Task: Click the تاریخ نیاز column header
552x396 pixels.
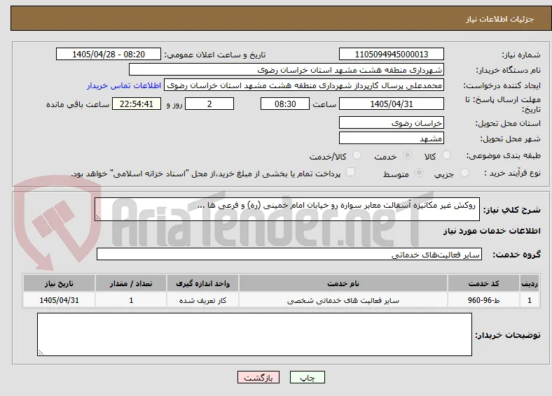Action: [59, 283]
